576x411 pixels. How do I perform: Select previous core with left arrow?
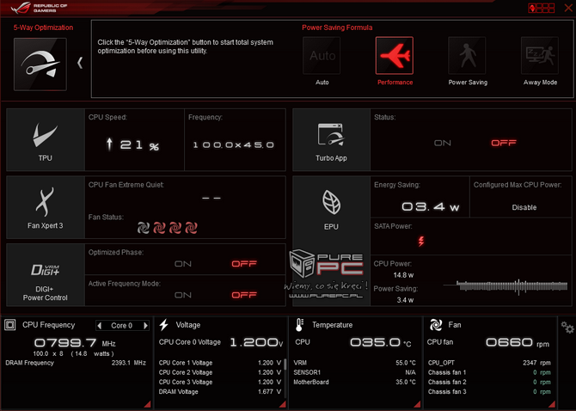tap(99, 325)
